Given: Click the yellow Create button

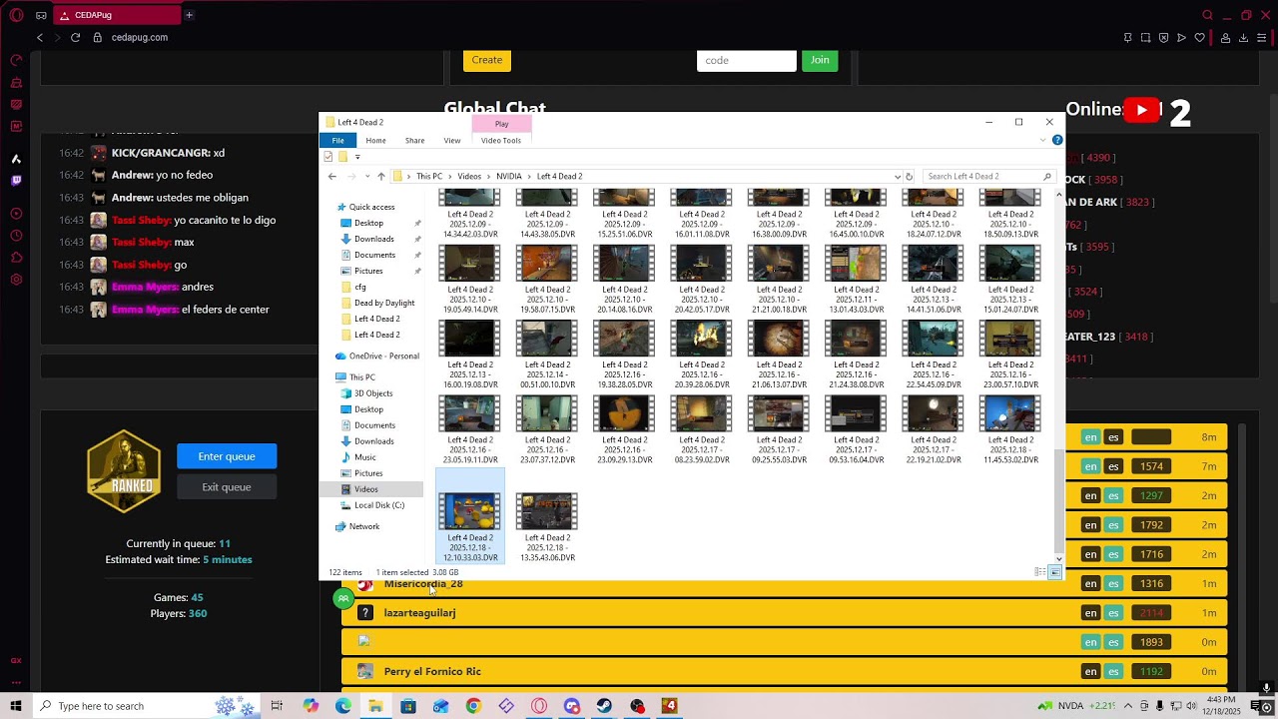Looking at the screenshot, I should click(487, 60).
